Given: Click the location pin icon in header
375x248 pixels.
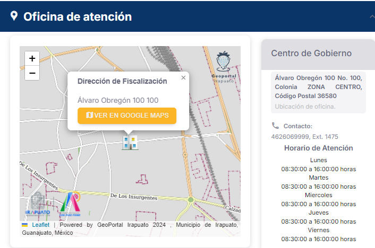Looking at the screenshot, I should [14, 16].
